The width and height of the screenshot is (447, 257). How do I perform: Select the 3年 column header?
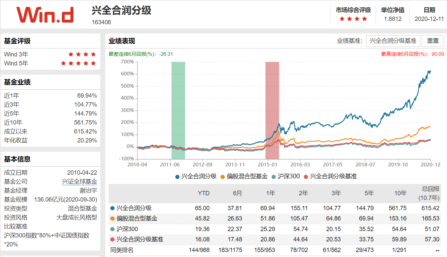click(x=336, y=193)
